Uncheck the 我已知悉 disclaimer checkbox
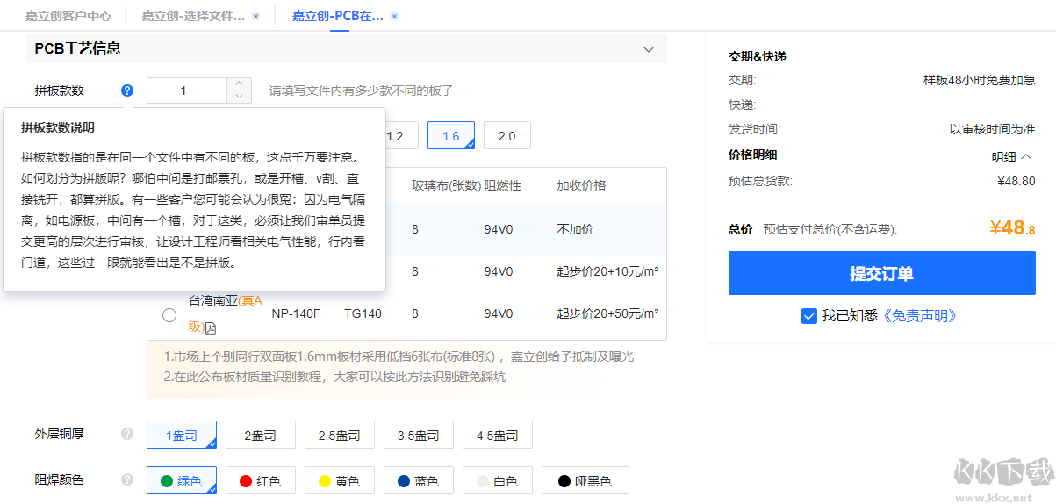This screenshot has height=504, width=1056. point(809,316)
